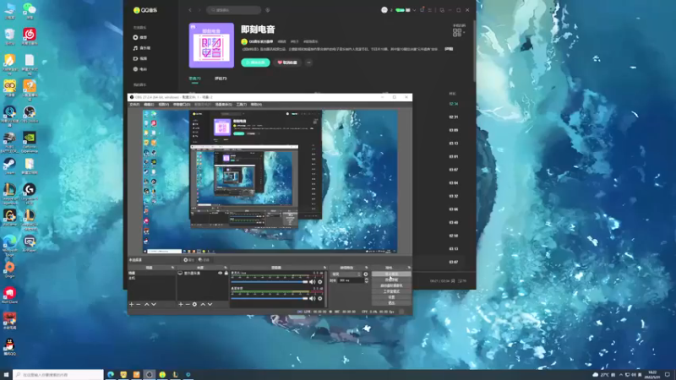Open Tencent QQ penguin desktop shortcut
676x380 pixels.
tap(9, 347)
